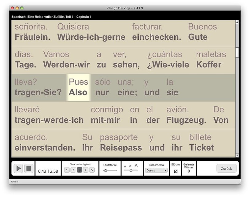Click the word conmigo
250x197 pixels.
107,110
